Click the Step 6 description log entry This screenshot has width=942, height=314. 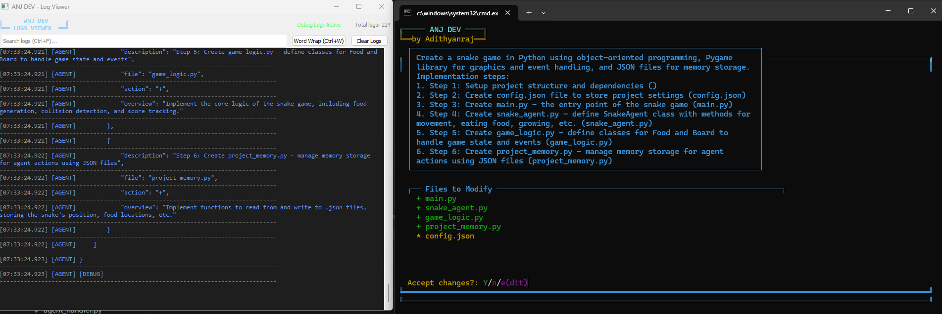(x=185, y=159)
